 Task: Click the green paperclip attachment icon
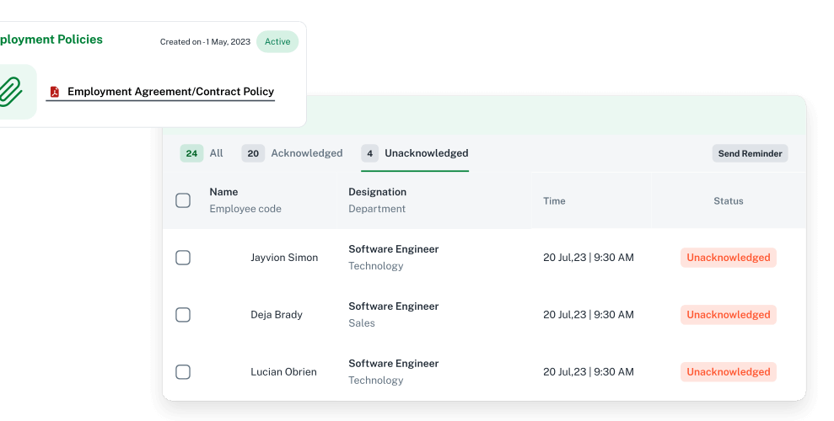10,91
